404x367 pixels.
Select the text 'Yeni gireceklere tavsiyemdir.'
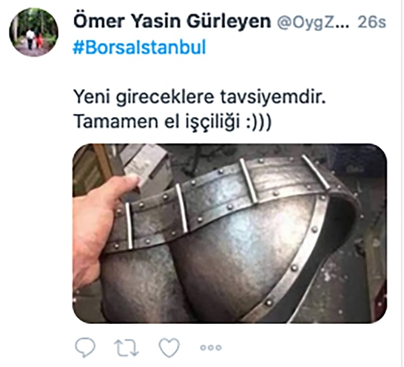tap(200, 97)
